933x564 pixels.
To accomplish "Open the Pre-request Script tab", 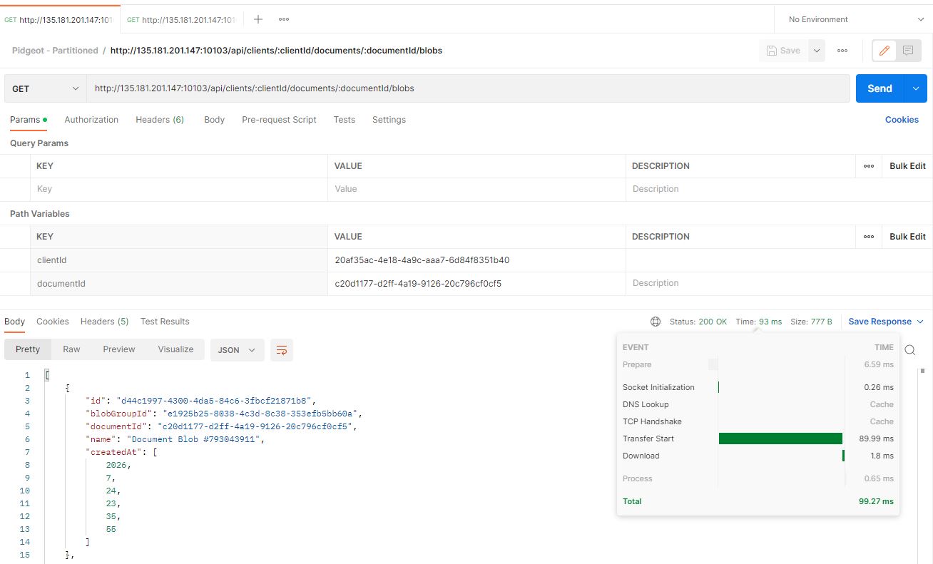I will pyautogui.click(x=279, y=120).
